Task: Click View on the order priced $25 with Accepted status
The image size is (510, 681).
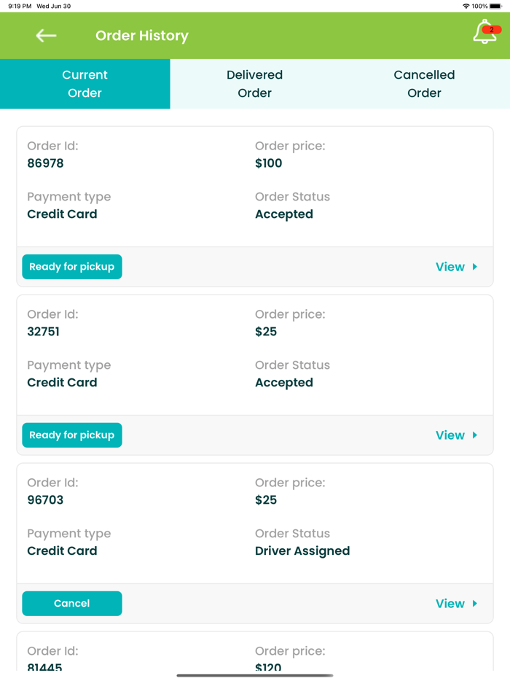Action: point(449,435)
